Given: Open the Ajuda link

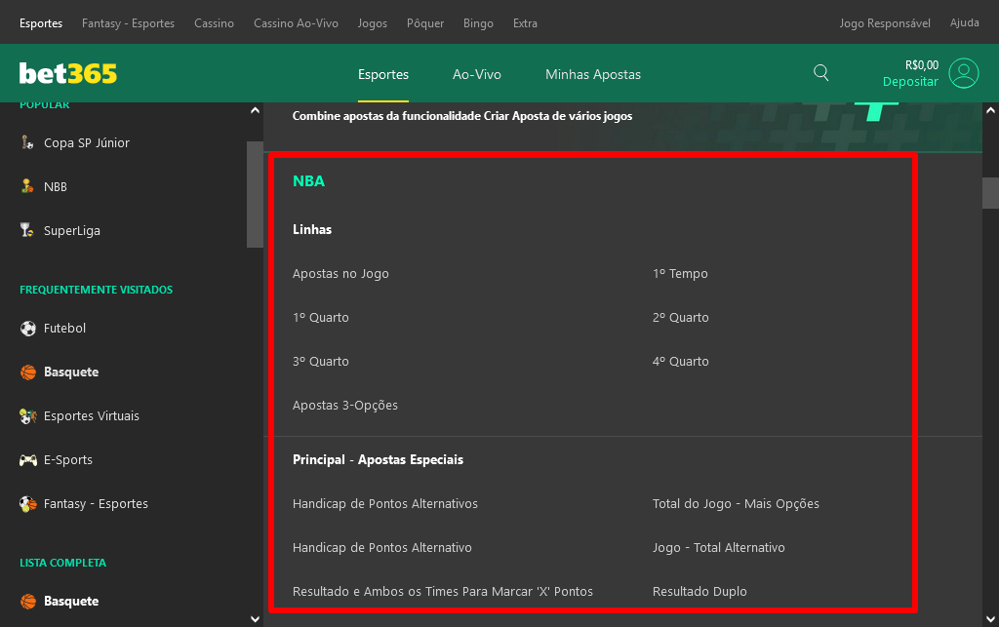Looking at the screenshot, I should click(964, 23).
